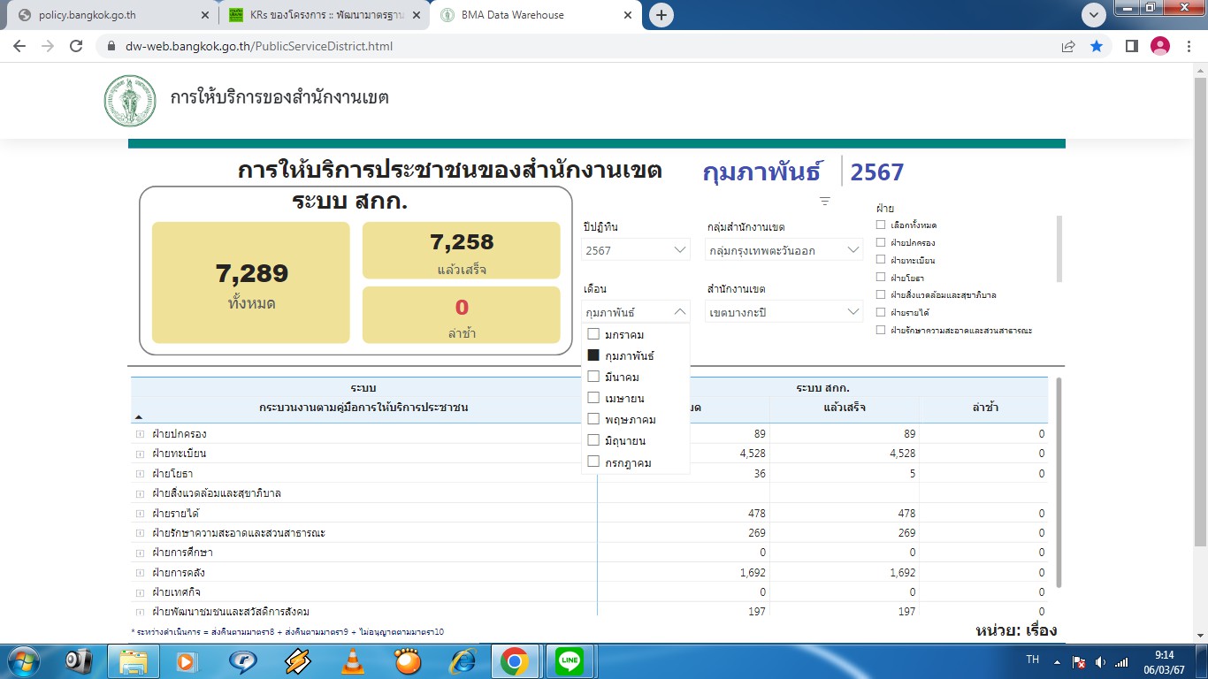Image resolution: width=1208 pixels, height=679 pixels.
Task: Click the 7,258 แล้วเสร็จ summary card
Action: click(461, 250)
